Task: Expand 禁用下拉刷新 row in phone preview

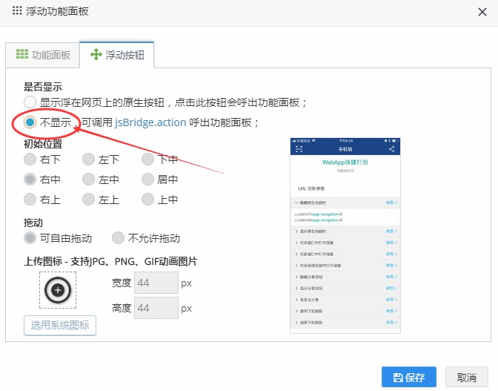Action: [x=345, y=311]
